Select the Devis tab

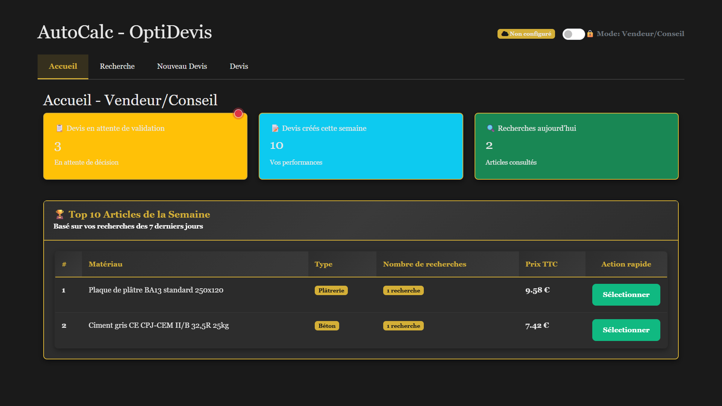coord(239,66)
